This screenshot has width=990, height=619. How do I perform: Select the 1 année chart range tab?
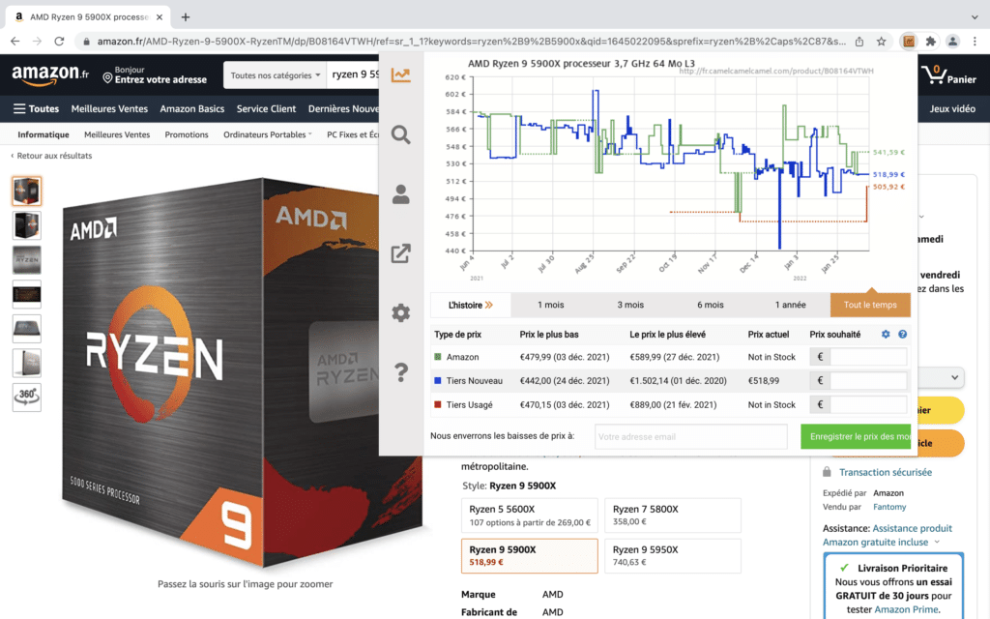tap(791, 305)
